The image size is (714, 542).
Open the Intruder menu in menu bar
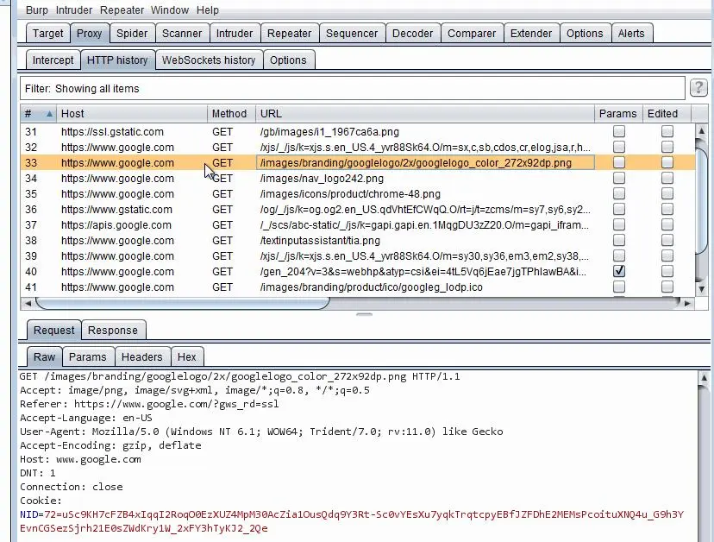point(74,10)
